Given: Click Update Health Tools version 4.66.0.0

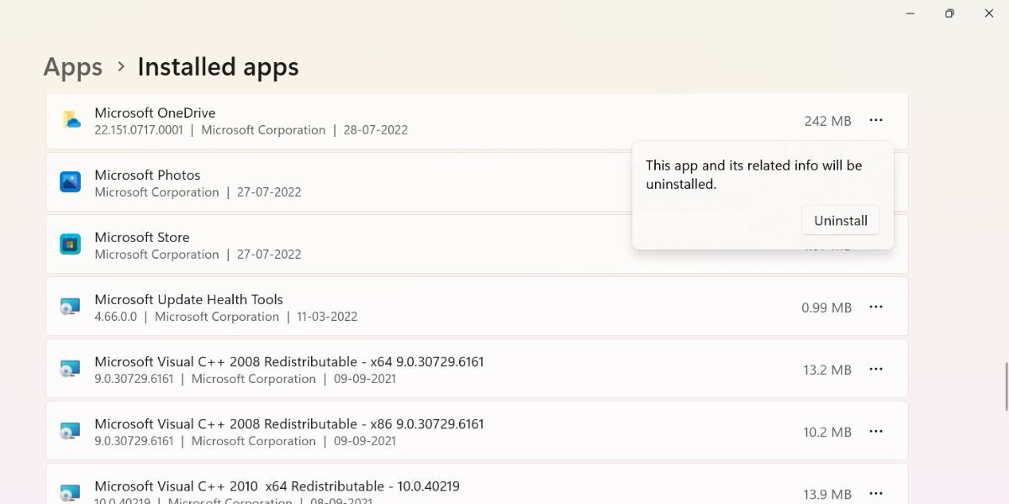Looking at the screenshot, I should 115,317.
